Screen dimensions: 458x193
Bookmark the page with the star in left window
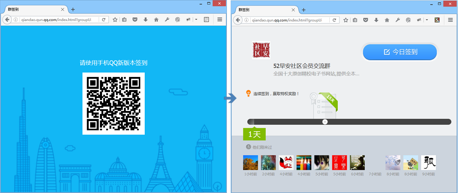click(x=115, y=19)
